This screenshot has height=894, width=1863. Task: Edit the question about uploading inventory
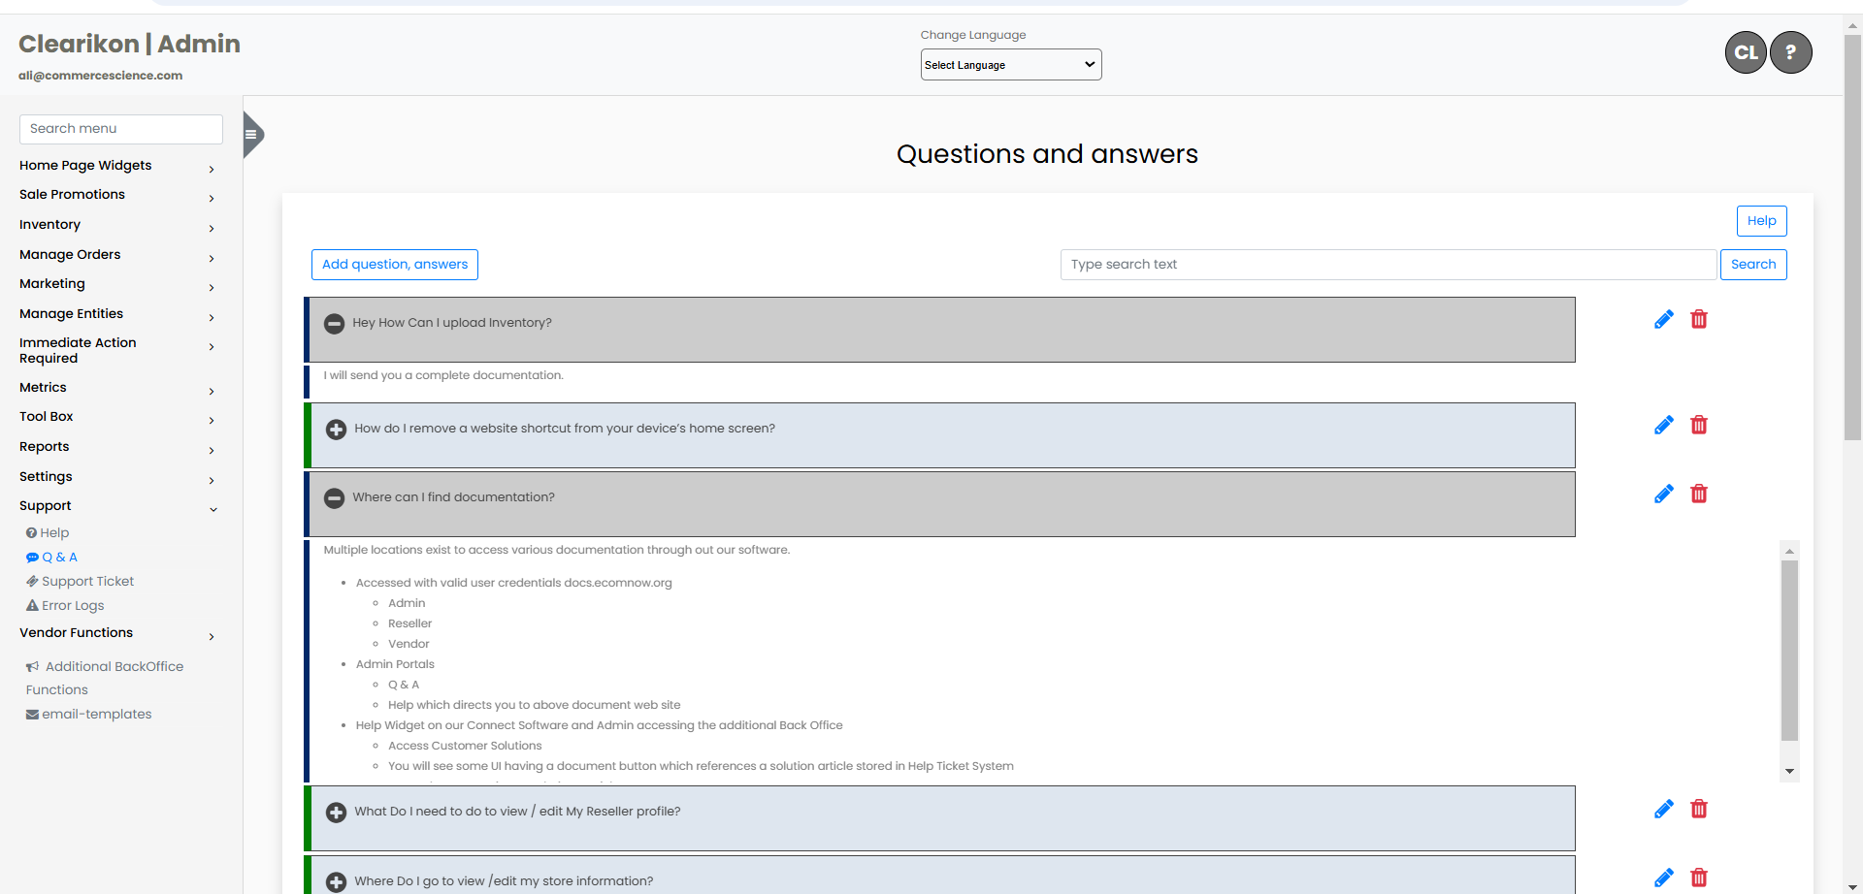[1663, 318]
